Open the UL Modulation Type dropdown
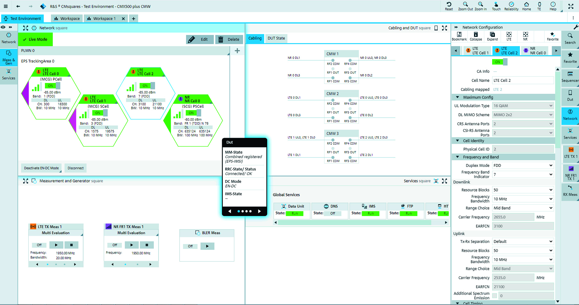The height and width of the screenshot is (305, 579). [x=522, y=106]
